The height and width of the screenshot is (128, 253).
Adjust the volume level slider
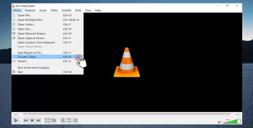coord(232,121)
